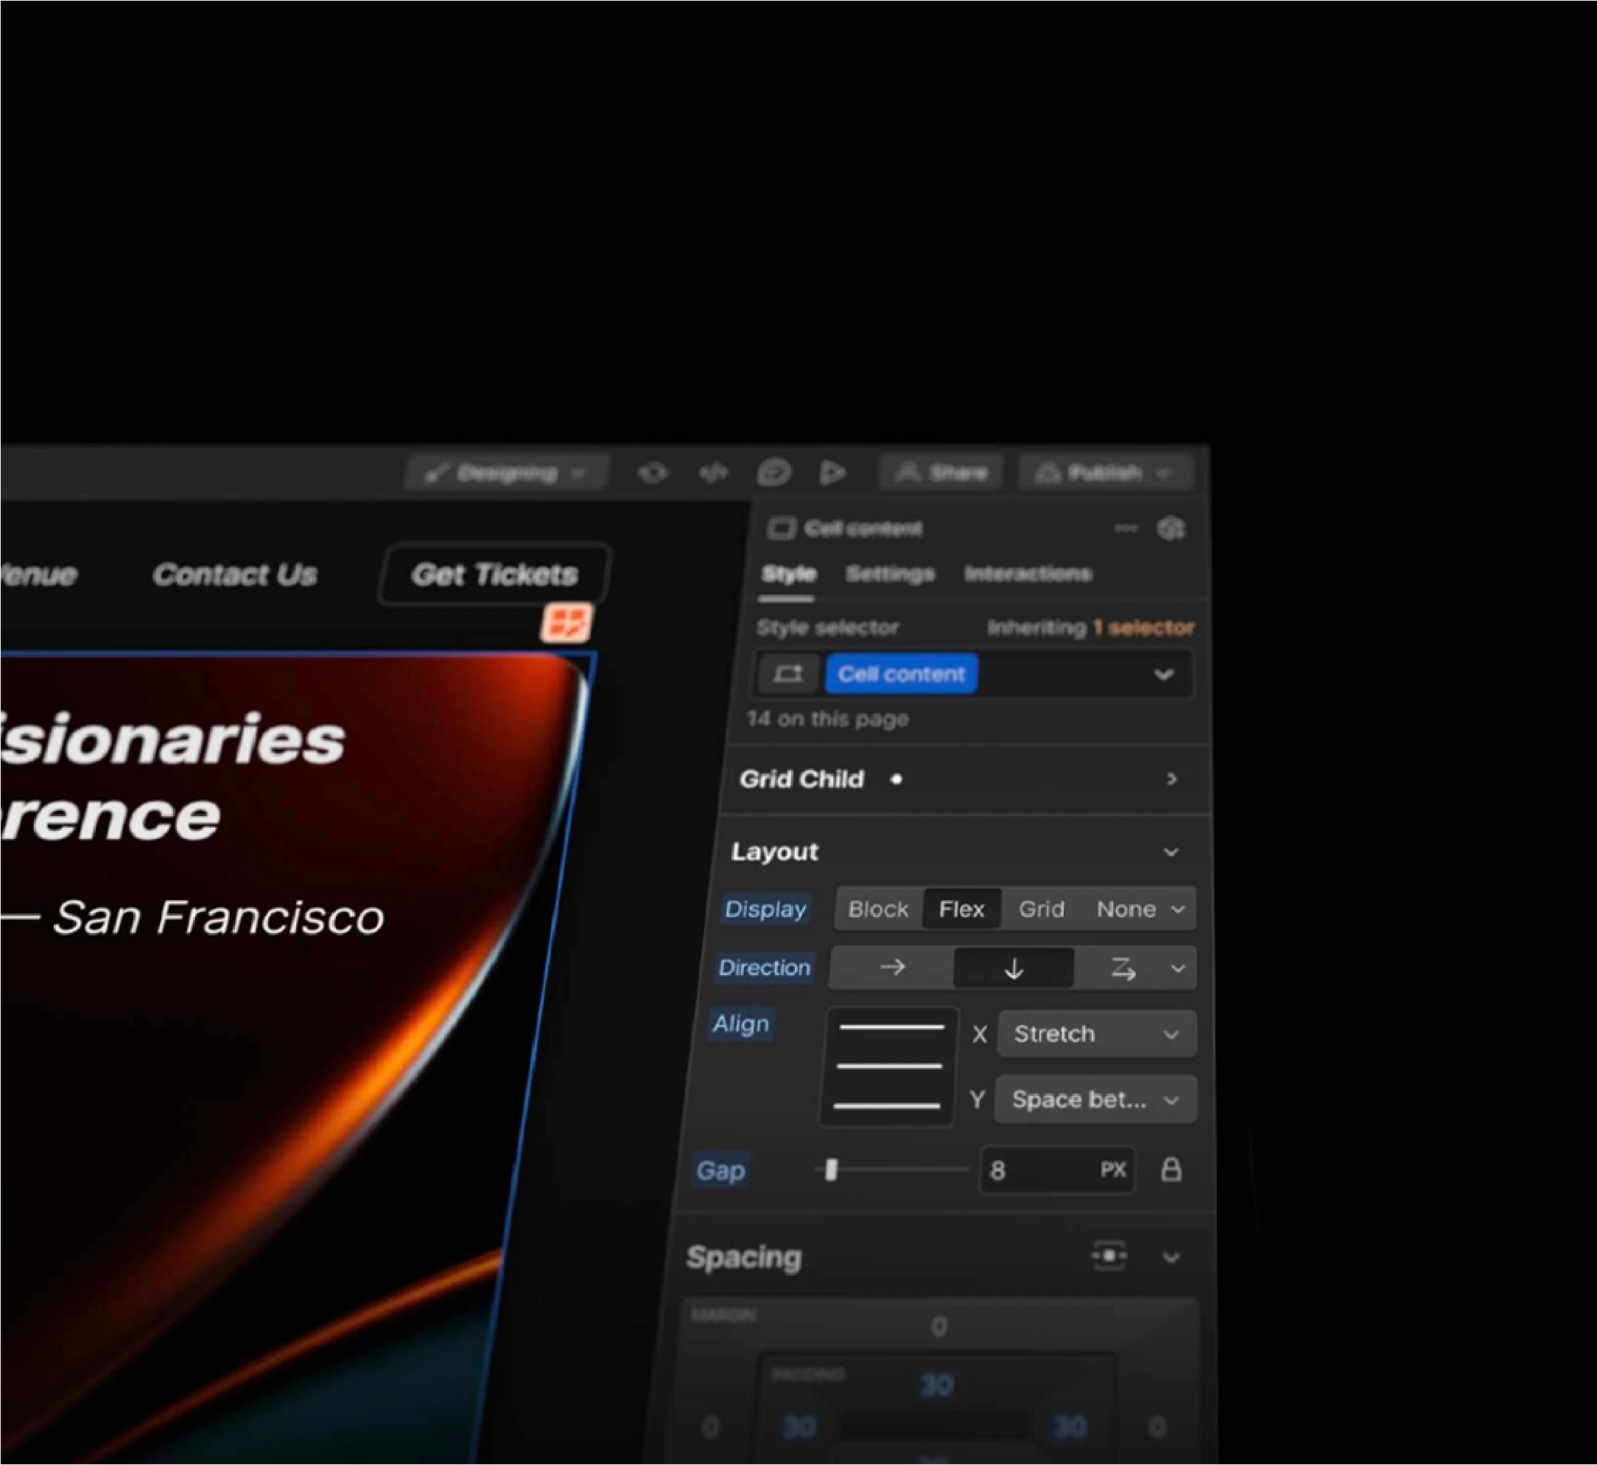Click the right padding value 30
This screenshot has height=1465, width=1597.
[x=1070, y=1427]
